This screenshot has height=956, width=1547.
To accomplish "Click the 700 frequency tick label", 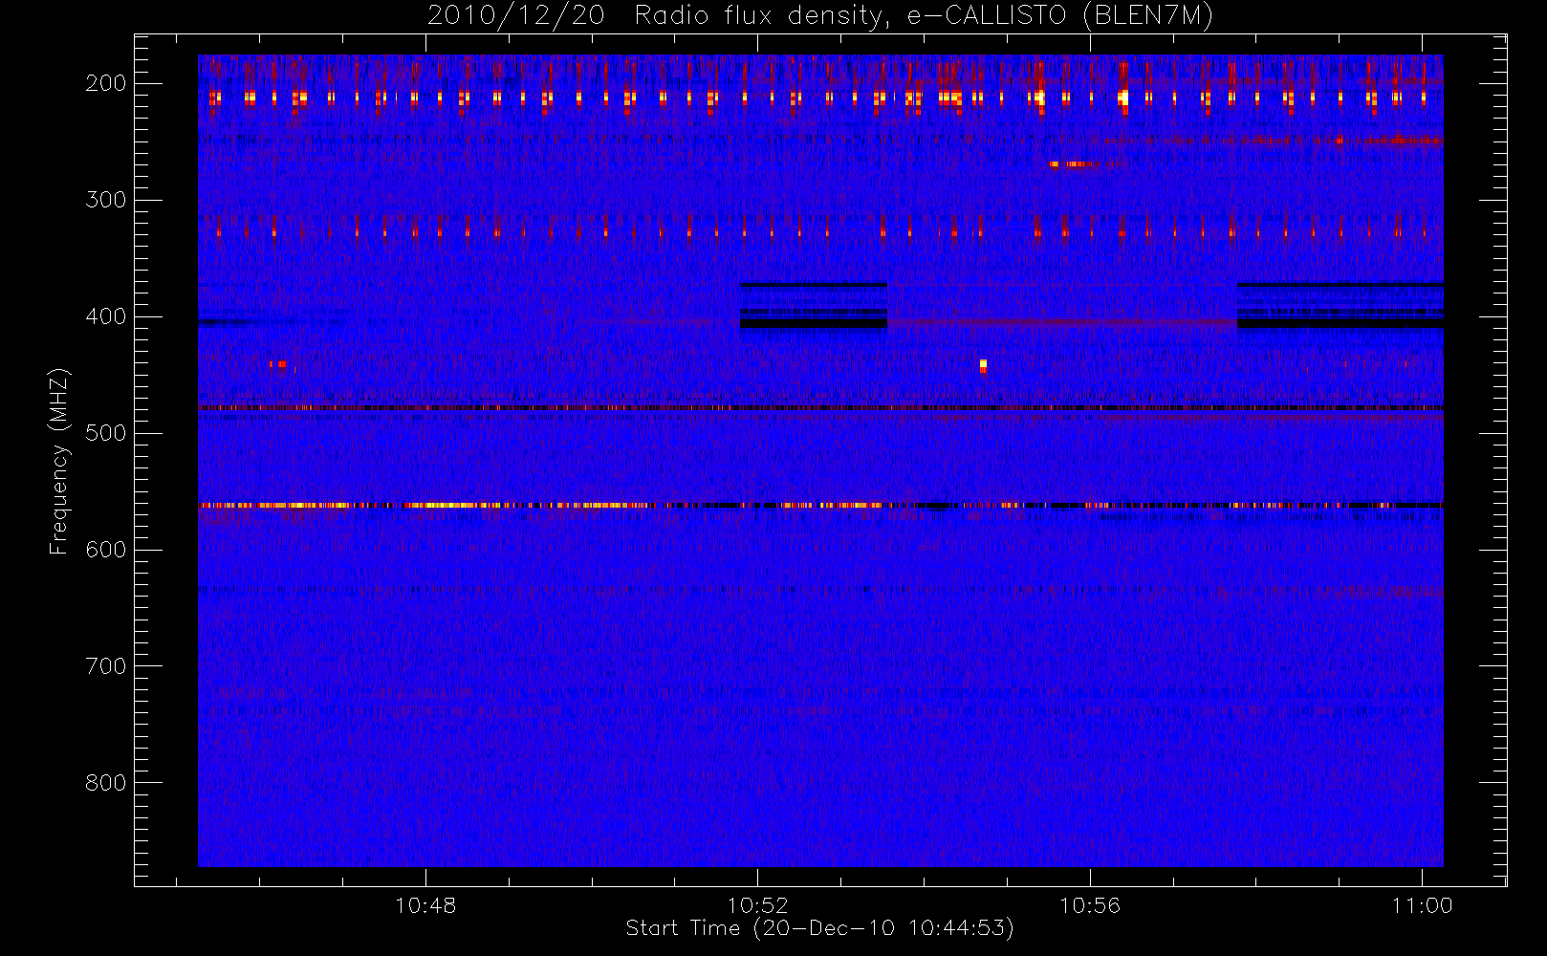I will pos(106,666).
